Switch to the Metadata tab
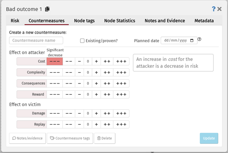228x153 pixels. [x=204, y=21]
